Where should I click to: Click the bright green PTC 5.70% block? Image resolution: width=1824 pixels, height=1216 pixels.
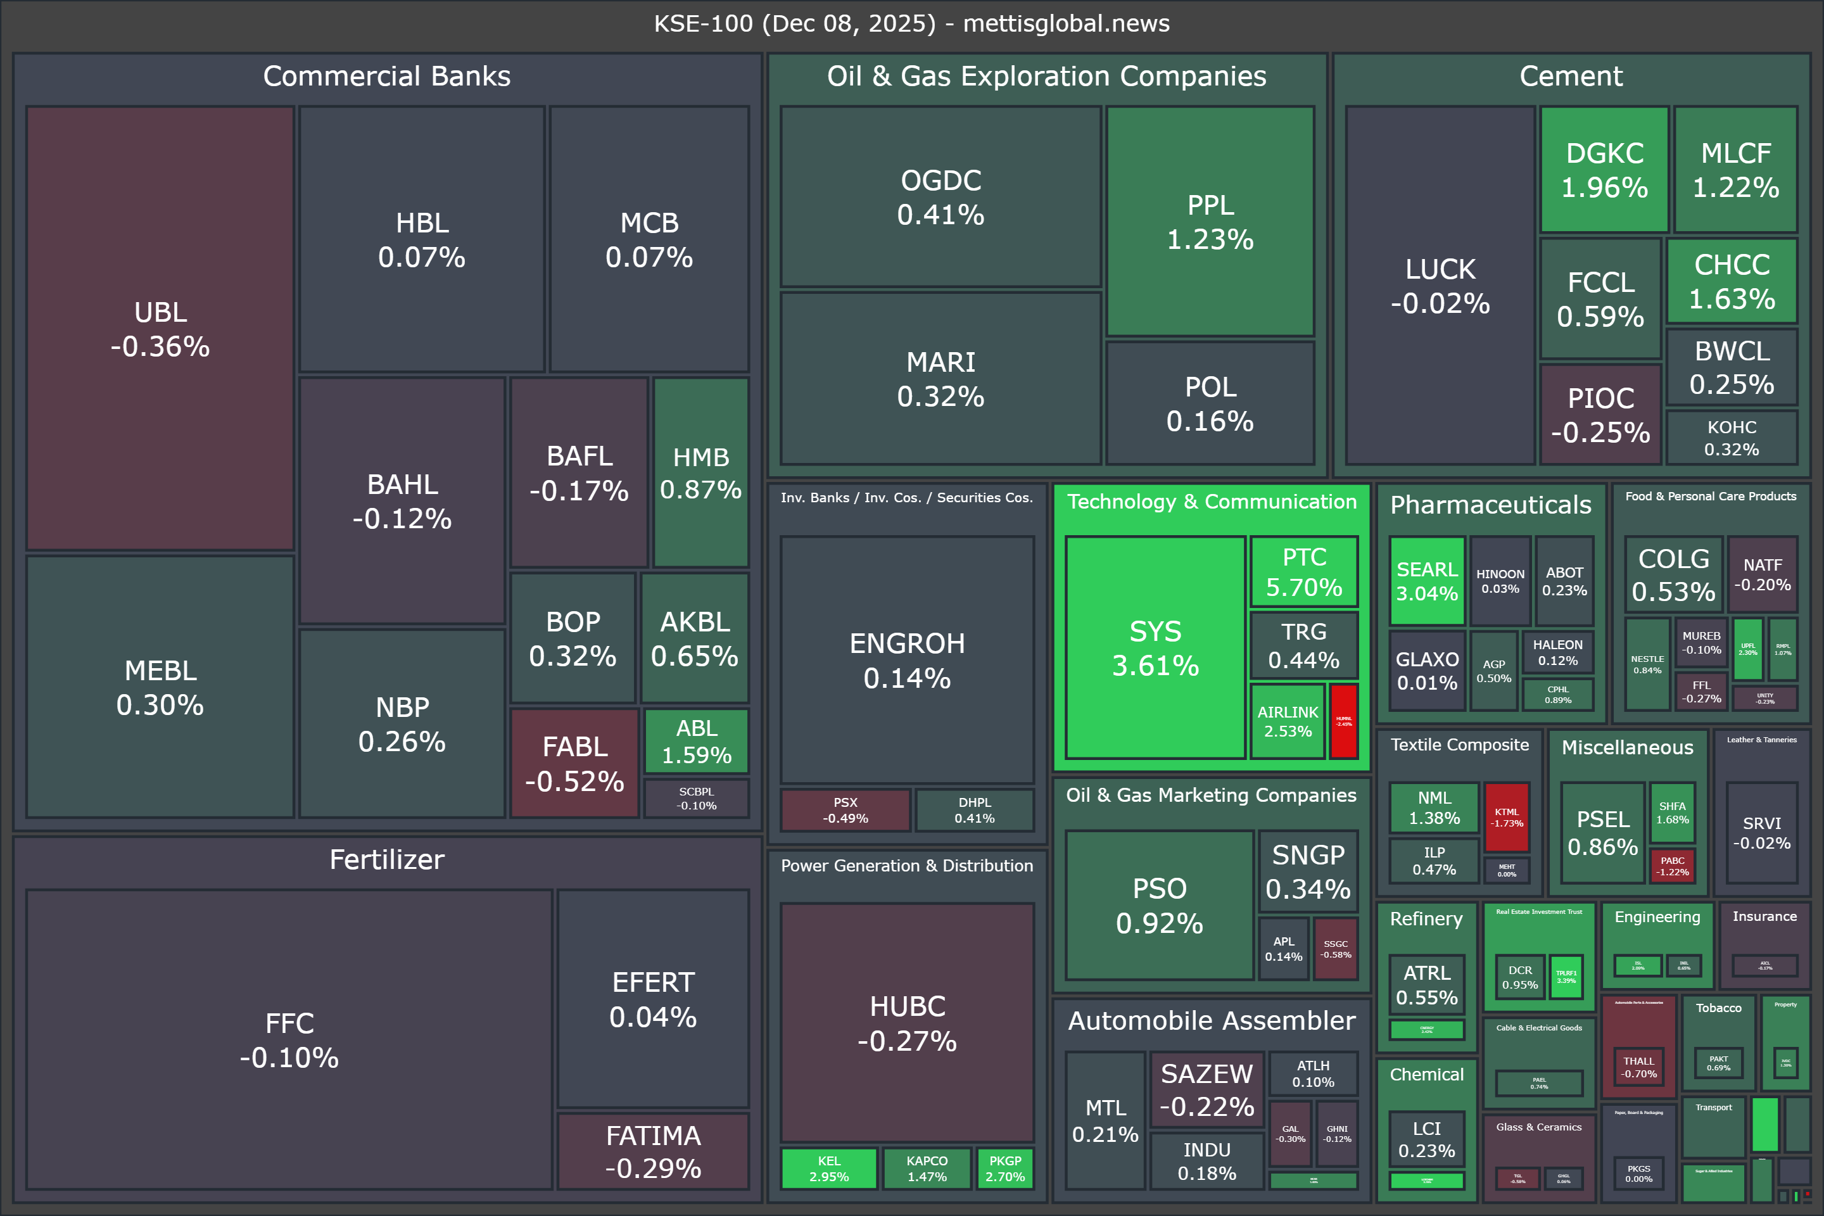1303,571
